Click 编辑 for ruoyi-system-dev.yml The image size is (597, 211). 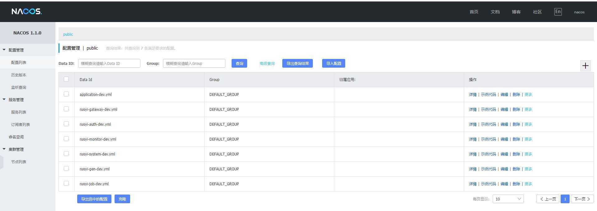pyautogui.click(x=504, y=154)
